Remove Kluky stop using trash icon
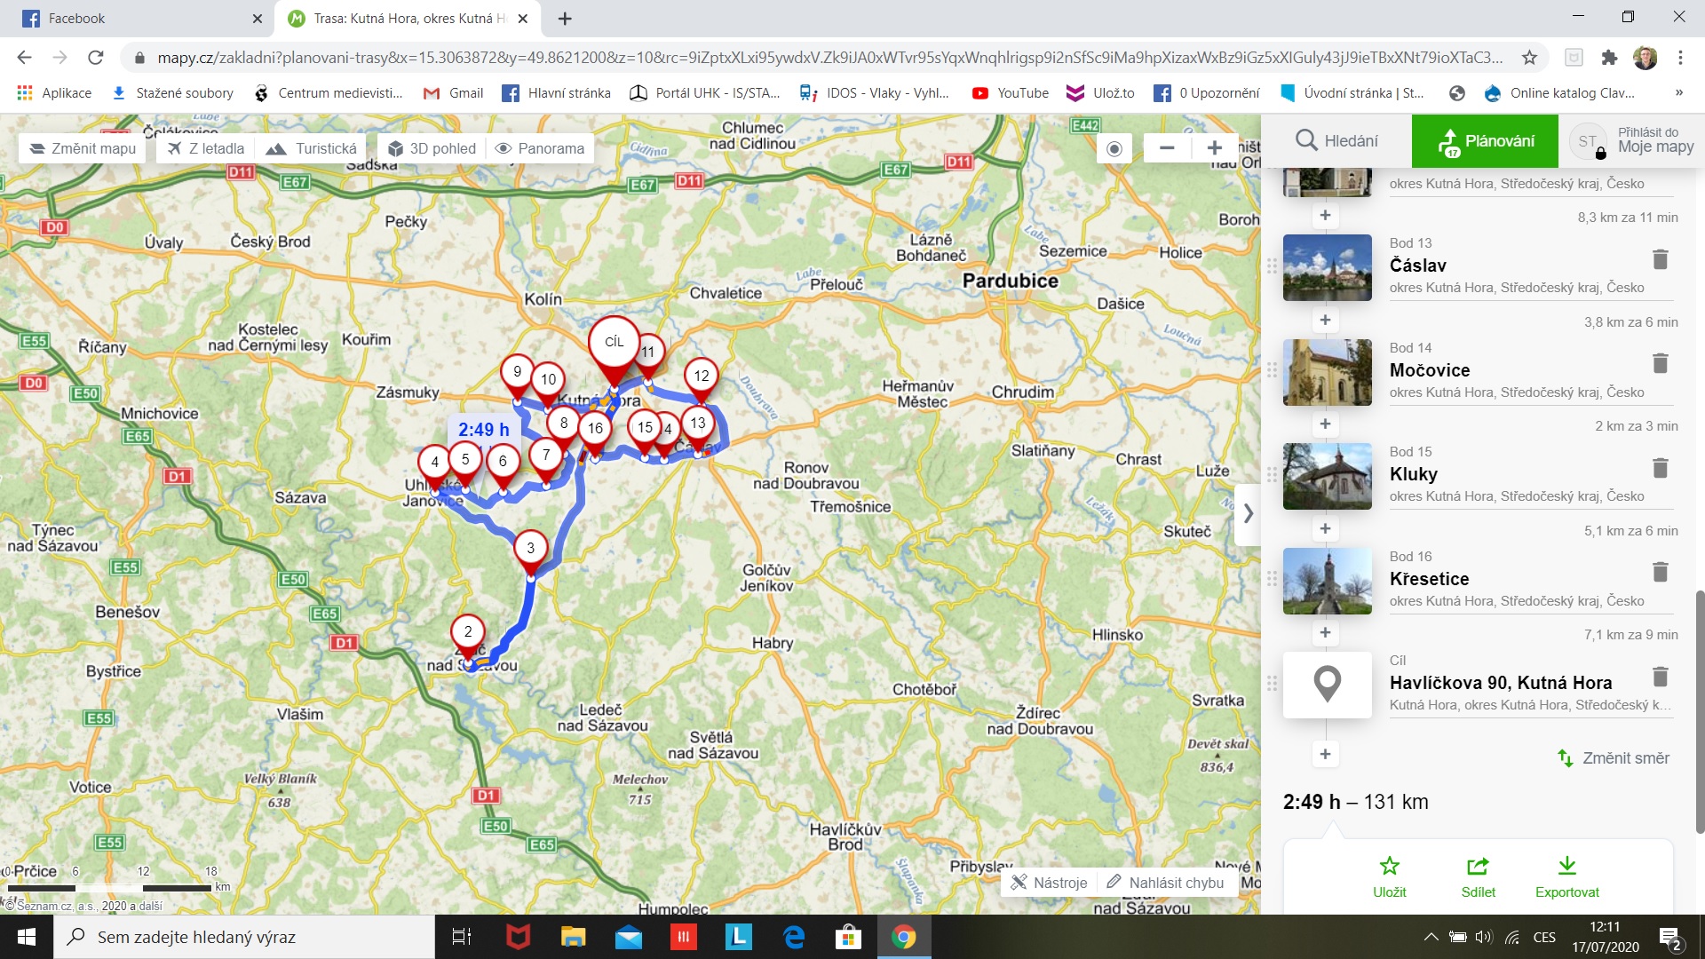This screenshot has height=959, width=1705. click(x=1660, y=468)
